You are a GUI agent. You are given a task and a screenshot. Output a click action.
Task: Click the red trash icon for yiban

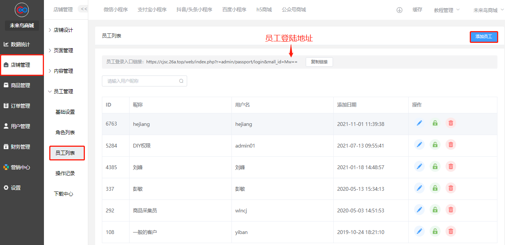450,231
